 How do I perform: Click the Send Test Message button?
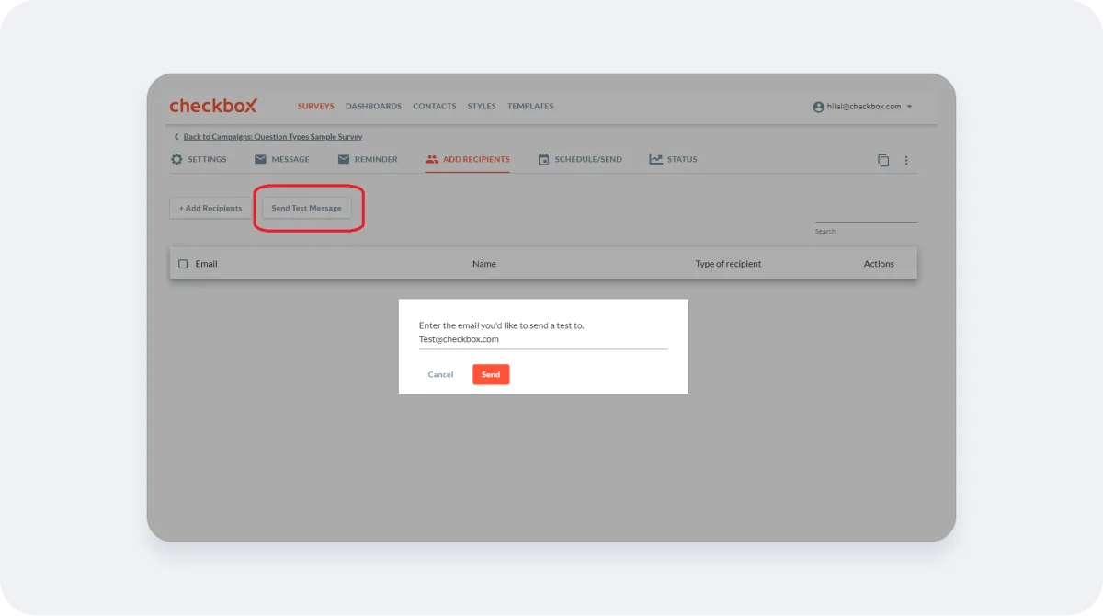pos(306,208)
